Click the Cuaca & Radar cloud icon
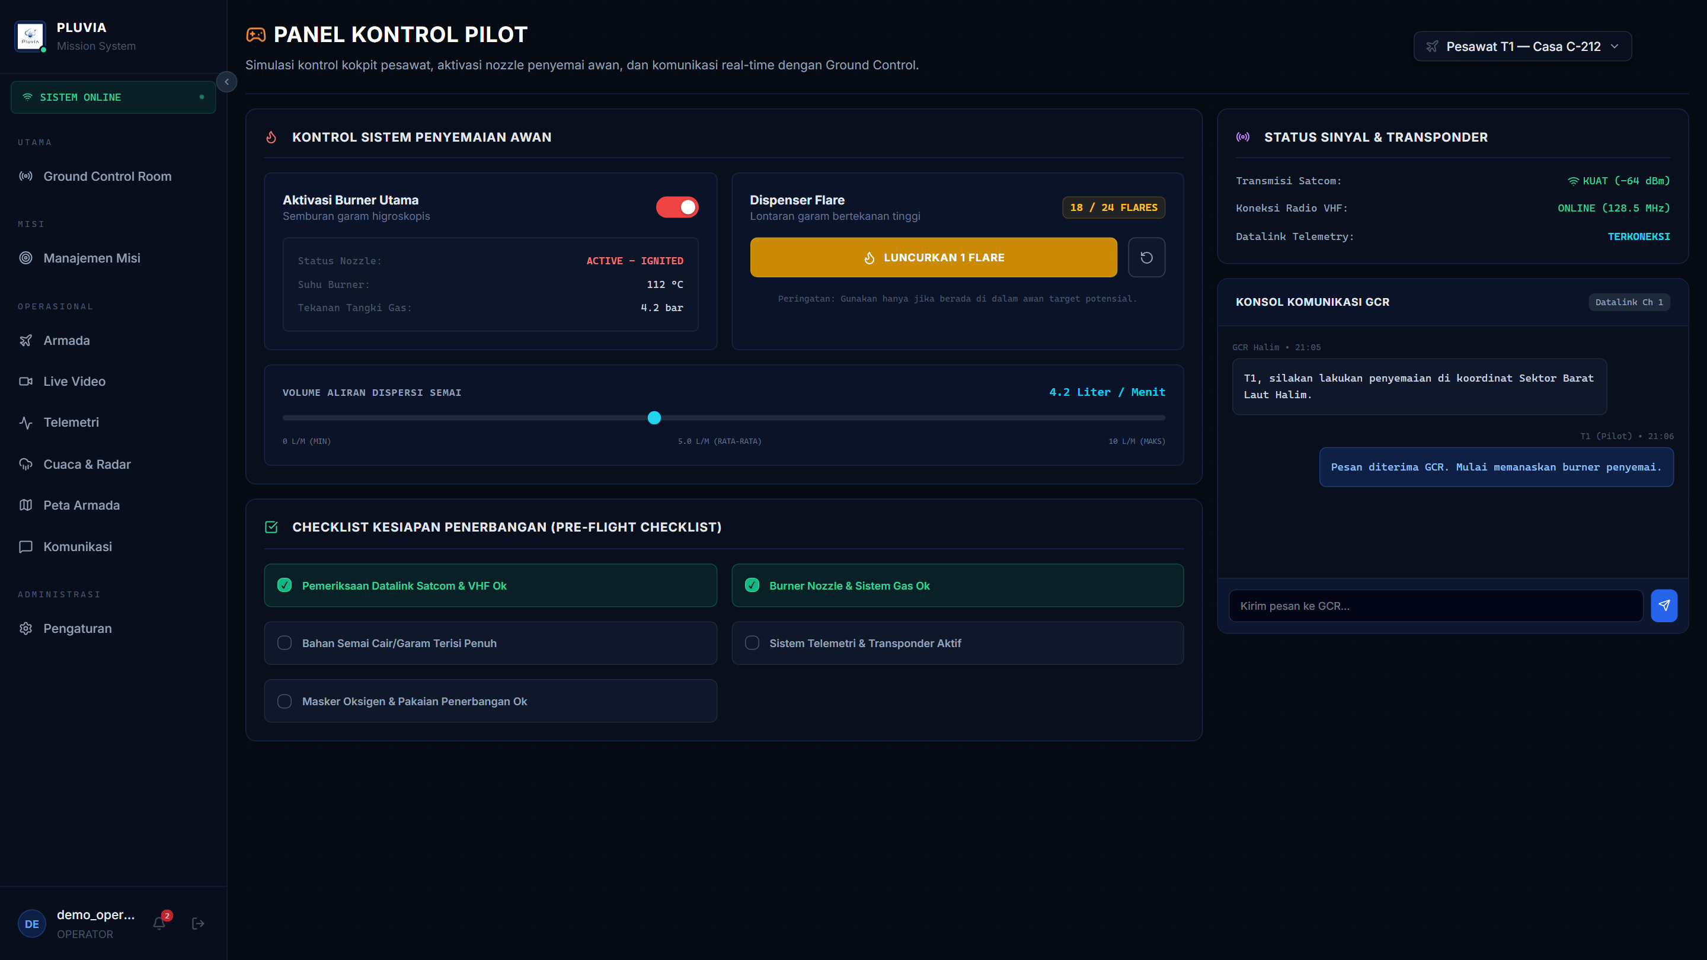 click(26, 465)
